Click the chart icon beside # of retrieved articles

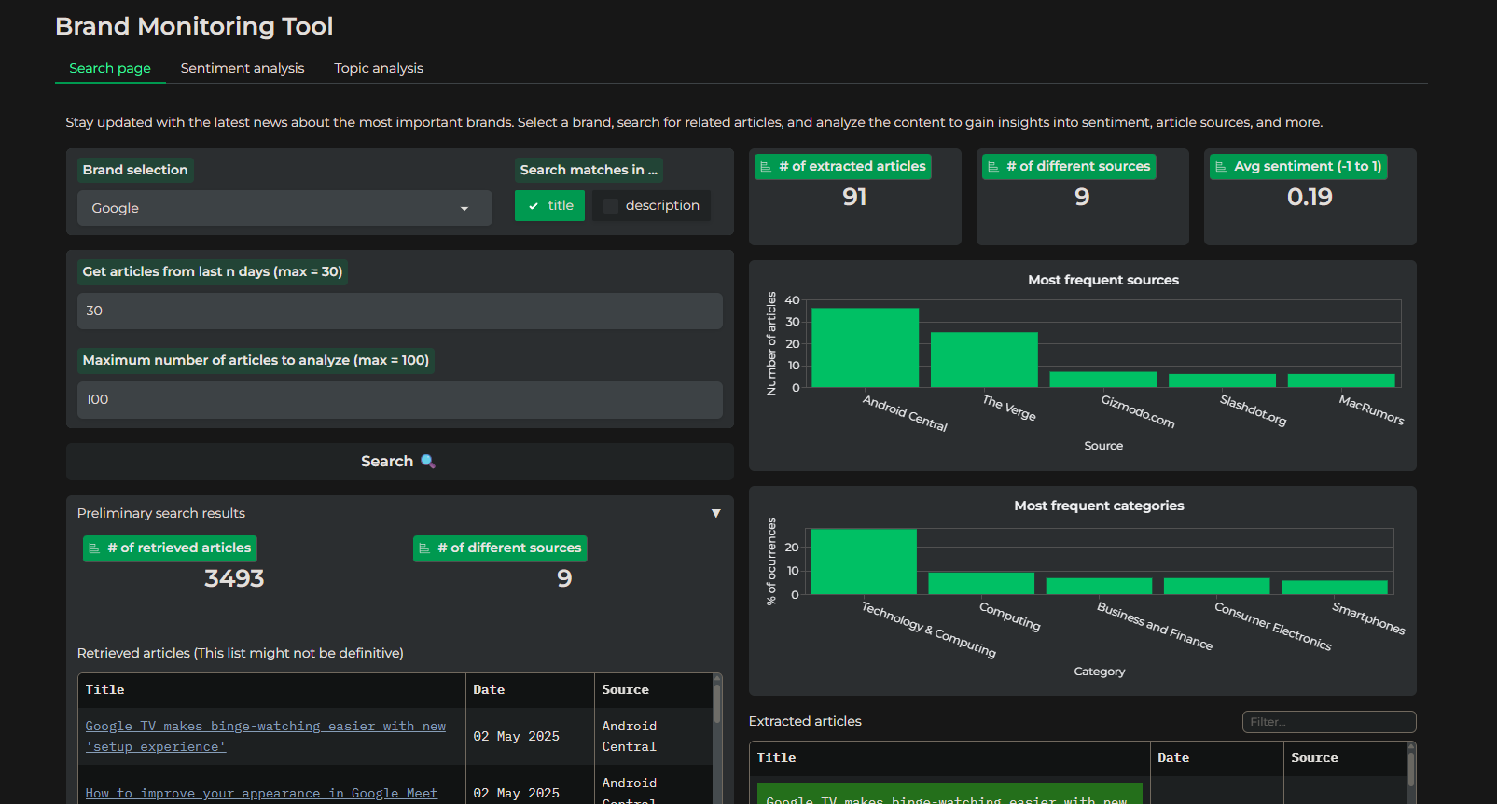click(94, 548)
